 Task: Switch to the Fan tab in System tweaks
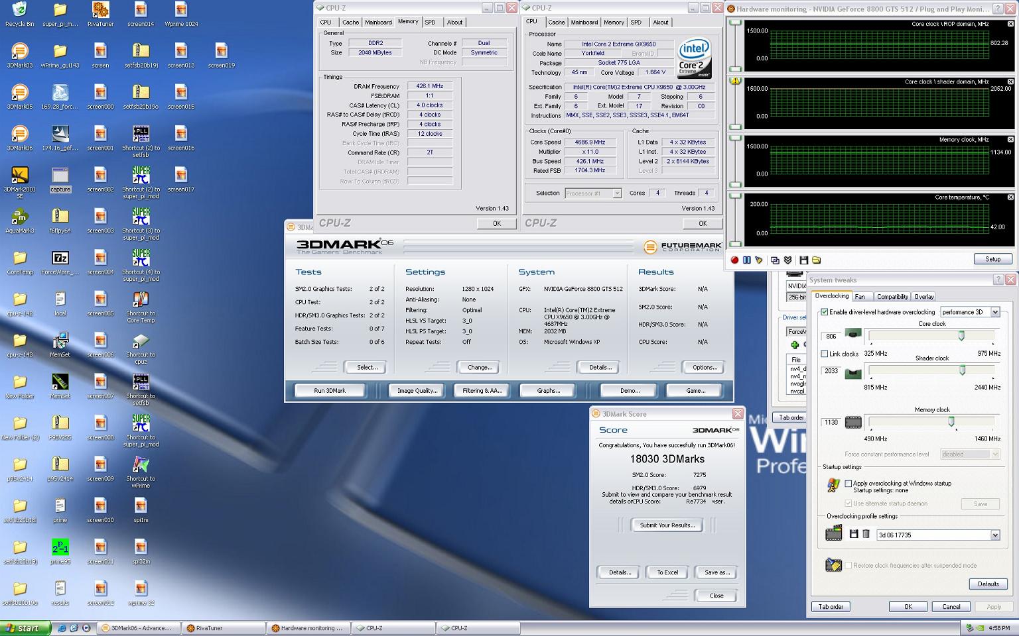click(x=860, y=297)
